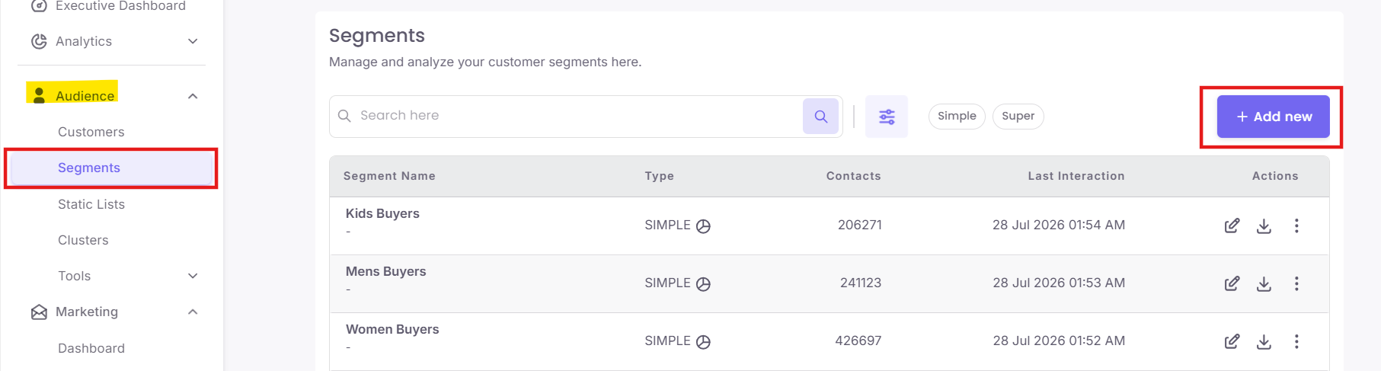The width and height of the screenshot is (1381, 371).
Task: Open more options for Kids Buyers
Action: point(1296,225)
